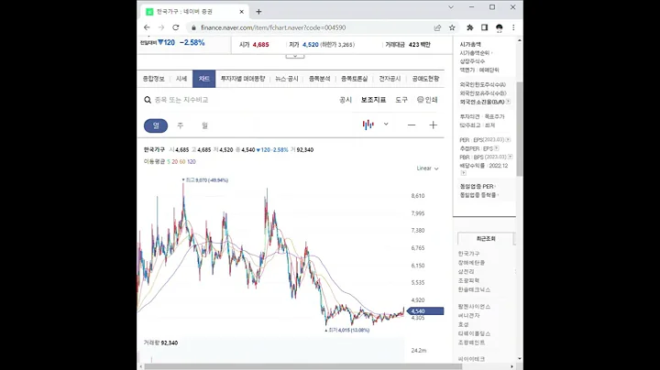Open the 시세 tab
The width and height of the screenshot is (660, 370).
pyautogui.click(x=181, y=79)
